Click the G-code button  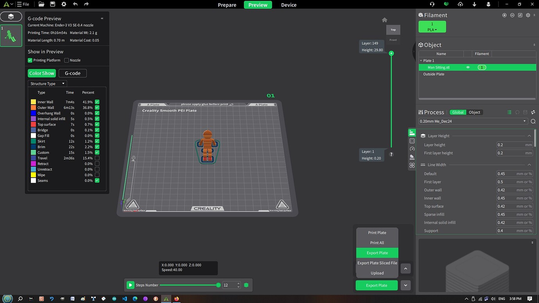(73, 73)
